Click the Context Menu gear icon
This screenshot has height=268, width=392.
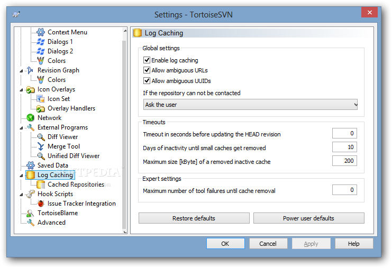[41, 32]
